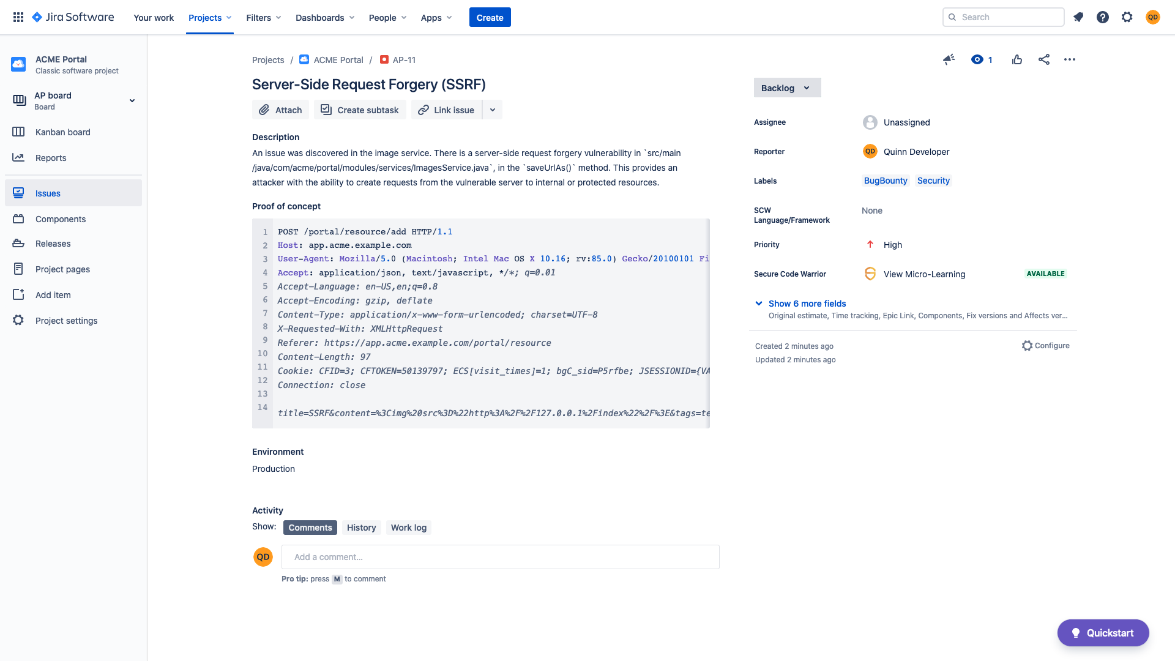Open the help question mark icon
Screen dimensions: 1175x661
click(x=1103, y=17)
